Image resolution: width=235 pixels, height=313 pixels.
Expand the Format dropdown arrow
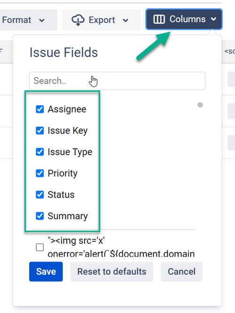(42, 20)
